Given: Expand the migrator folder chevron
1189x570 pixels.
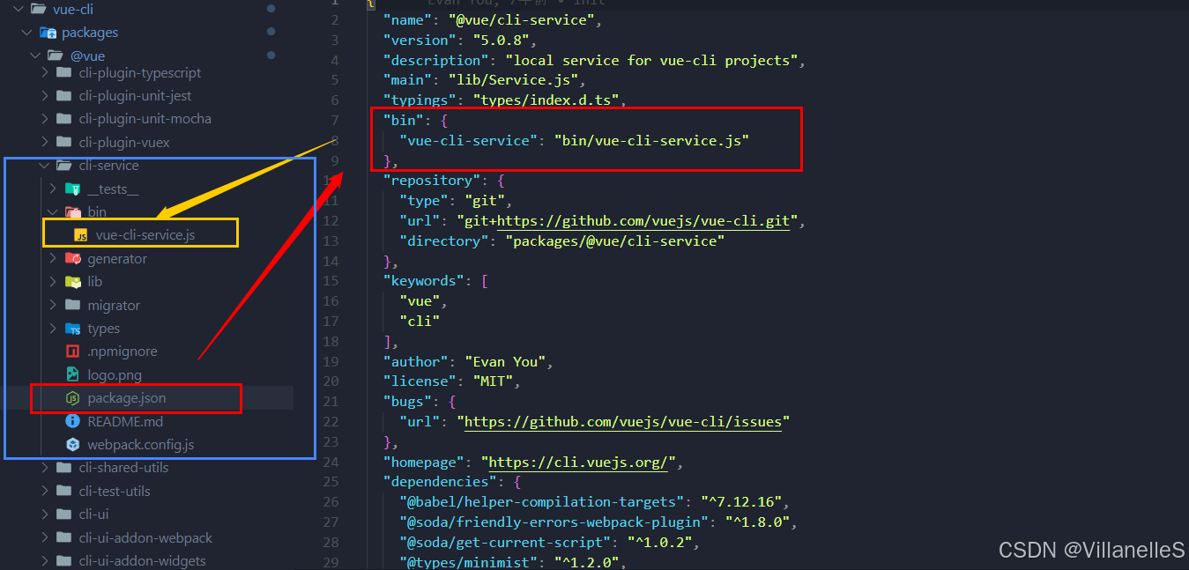Looking at the screenshot, I should coord(54,305).
